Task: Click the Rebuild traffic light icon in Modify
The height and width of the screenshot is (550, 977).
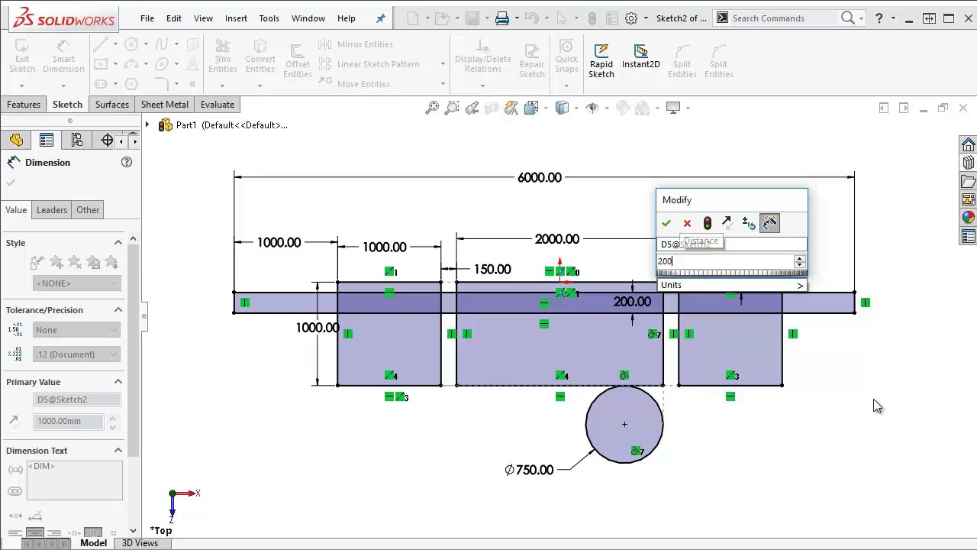Action: click(708, 223)
